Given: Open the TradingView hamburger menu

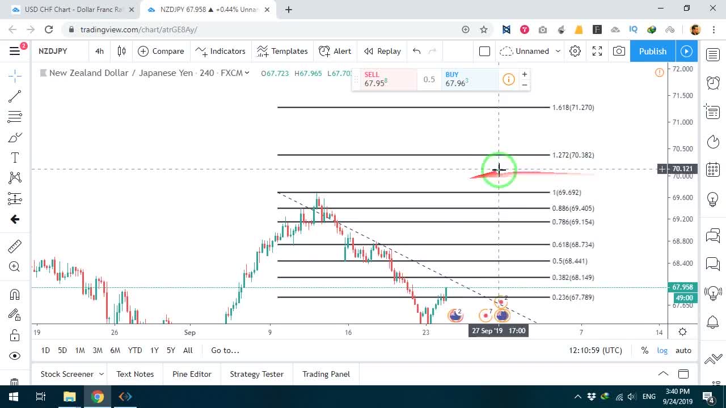Looking at the screenshot, I should tap(15, 51).
